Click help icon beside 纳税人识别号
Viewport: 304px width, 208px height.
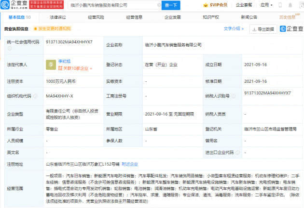coord(234,96)
